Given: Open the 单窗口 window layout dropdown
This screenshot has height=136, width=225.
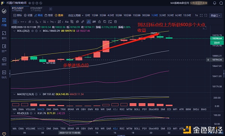Looking at the screenshot, I should click(x=215, y=15).
